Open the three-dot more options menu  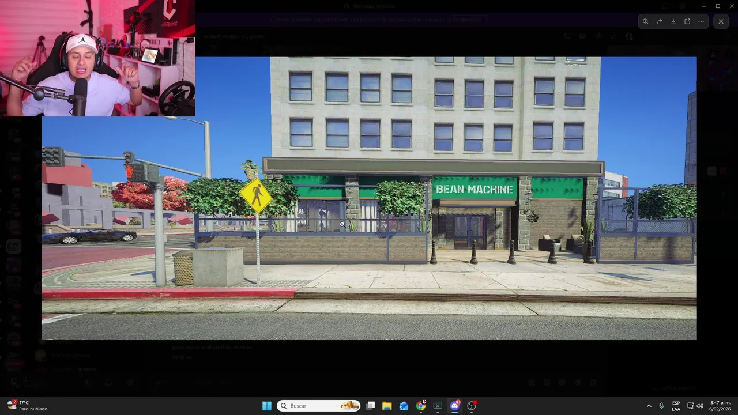pos(701,21)
